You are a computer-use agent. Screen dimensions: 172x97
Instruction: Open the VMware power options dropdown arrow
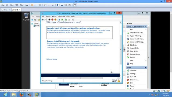[x=35, y=5]
